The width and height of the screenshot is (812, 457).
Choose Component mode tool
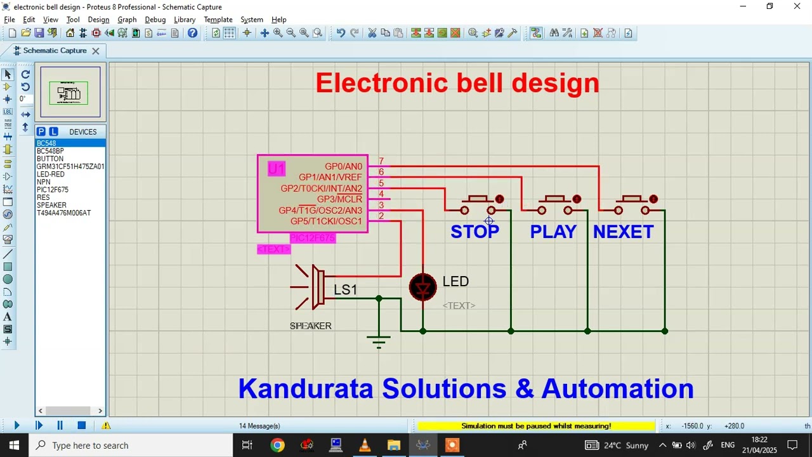[x=8, y=87]
